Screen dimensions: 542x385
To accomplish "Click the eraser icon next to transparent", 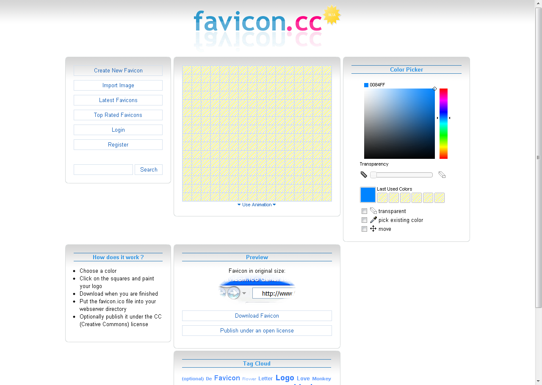I will click(373, 211).
